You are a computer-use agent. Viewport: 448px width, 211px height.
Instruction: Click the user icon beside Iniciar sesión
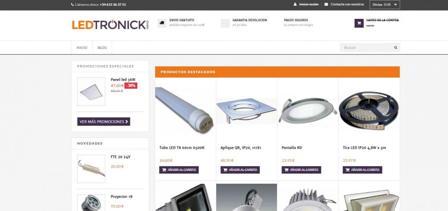(295, 4)
